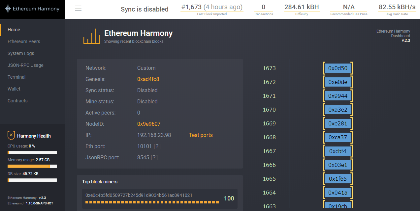Click the NodeID 0x9e9607
This screenshot has height=211, width=420.
(149, 124)
